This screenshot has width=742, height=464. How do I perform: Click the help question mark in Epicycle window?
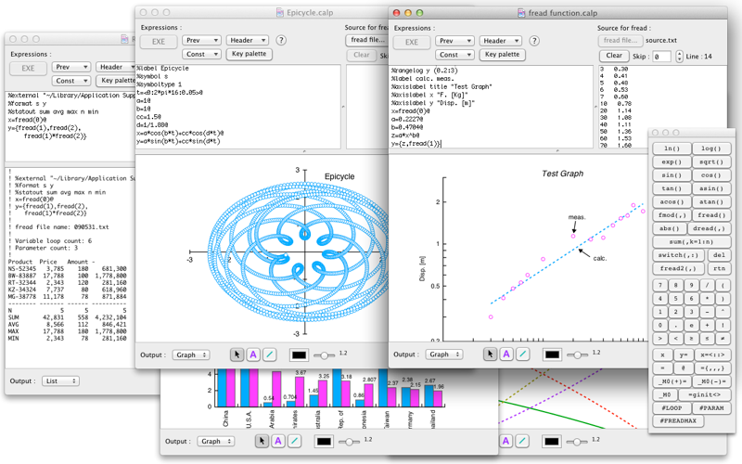click(281, 40)
